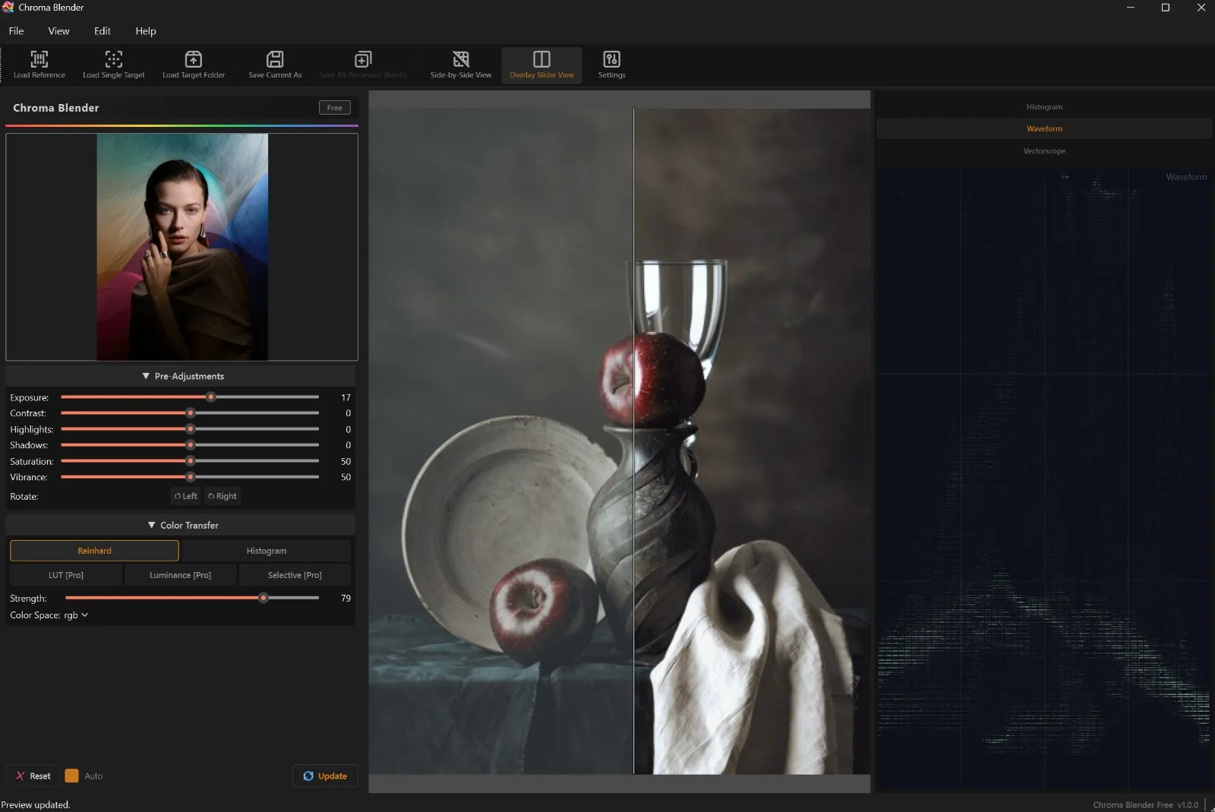This screenshot has height=812, width=1215.
Task: Open the File menu
Action: [x=16, y=31]
